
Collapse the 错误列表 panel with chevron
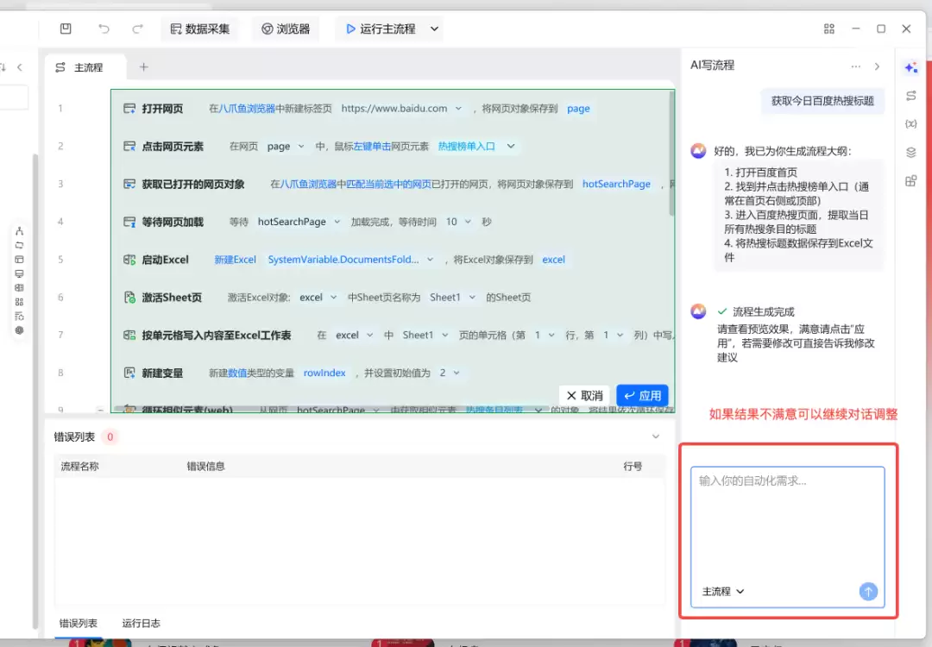[656, 437]
